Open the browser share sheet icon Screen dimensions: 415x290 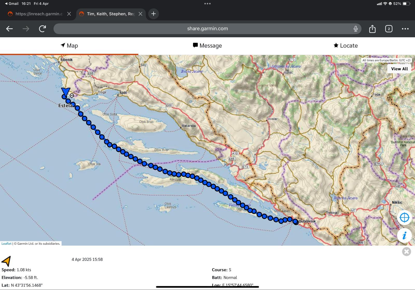372,29
